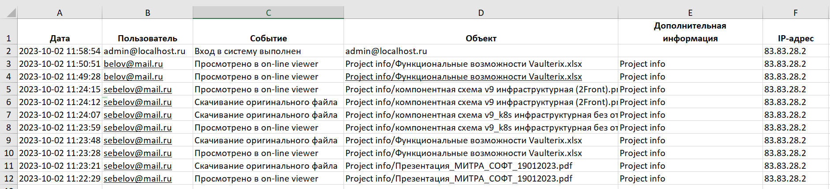The height and width of the screenshot is (189, 830).
Task: Click the "IP-адрес" header cell
Action: pyautogui.click(x=795, y=38)
